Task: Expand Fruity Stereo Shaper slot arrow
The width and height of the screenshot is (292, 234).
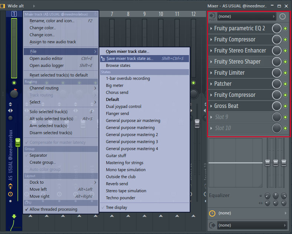Action: coord(211,62)
